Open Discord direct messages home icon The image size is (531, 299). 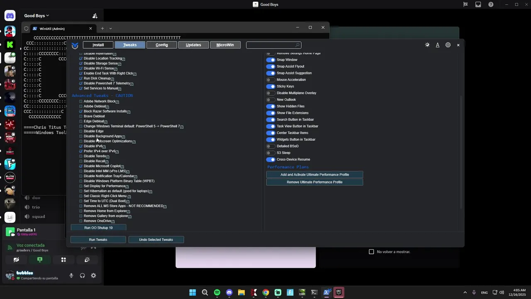(x=10, y=16)
